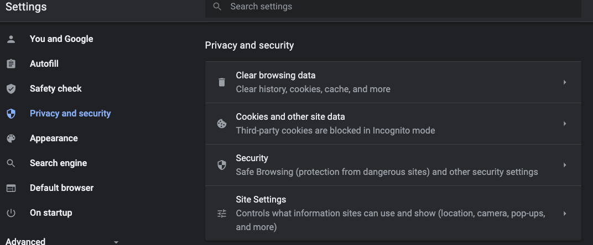Go to Appearance settings in sidebar
The height and width of the screenshot is (245, 593).
(54, 139)
